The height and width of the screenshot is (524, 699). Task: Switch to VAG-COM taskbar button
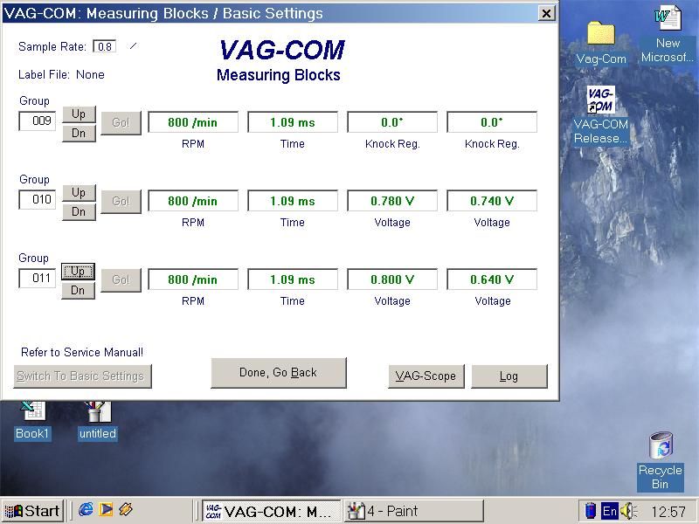coord(272,511)
